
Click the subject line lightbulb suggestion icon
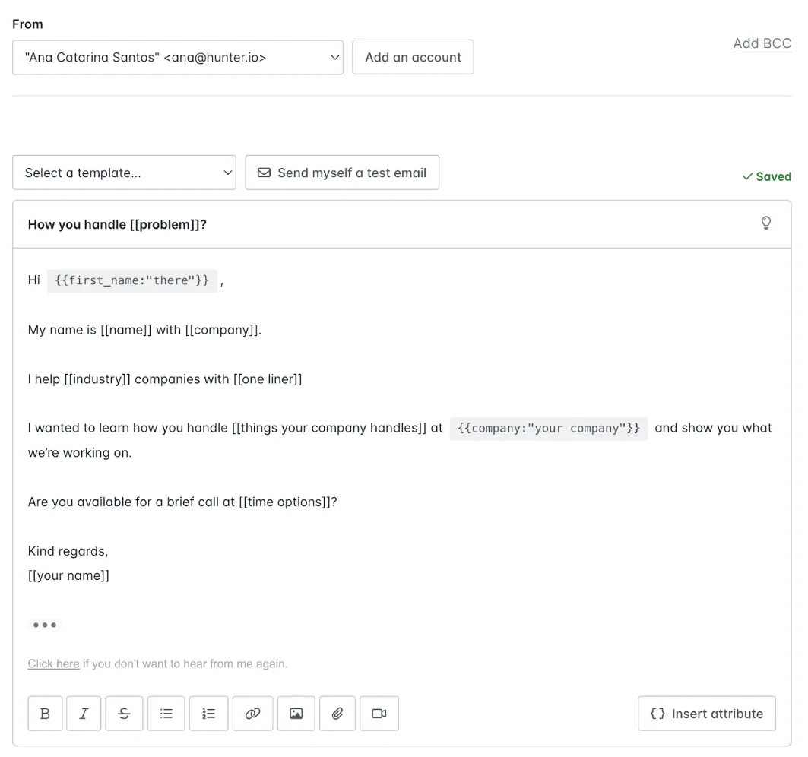pos(766,223)
